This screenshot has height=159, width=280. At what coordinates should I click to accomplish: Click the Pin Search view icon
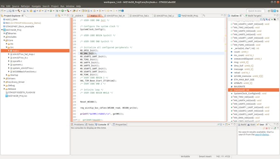pos(275,128)
